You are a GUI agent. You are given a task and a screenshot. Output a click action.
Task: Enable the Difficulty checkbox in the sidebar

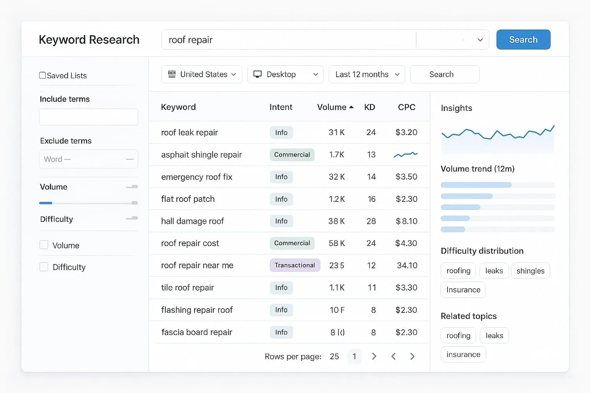click(x=44, y=266)
